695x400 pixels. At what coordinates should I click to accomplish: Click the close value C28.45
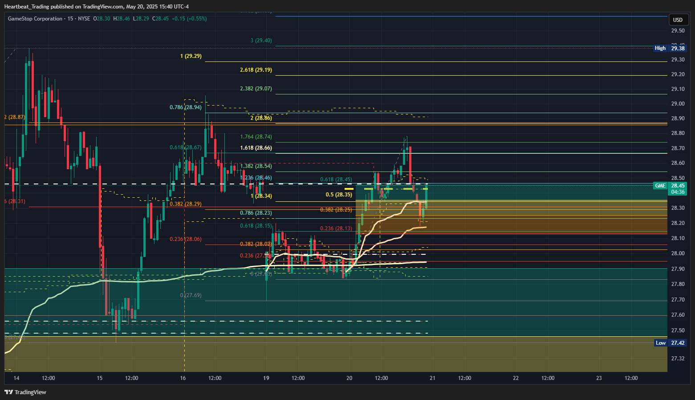point(160,19)
